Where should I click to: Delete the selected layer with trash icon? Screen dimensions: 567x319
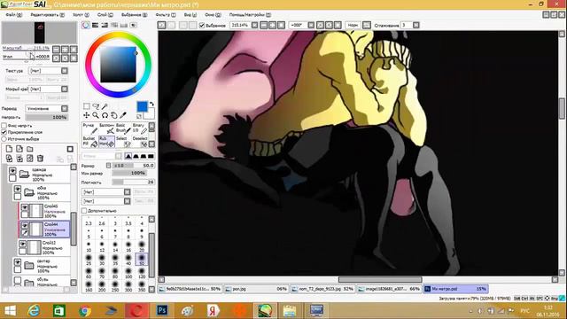pyautogui.click(x=40, y=159)
